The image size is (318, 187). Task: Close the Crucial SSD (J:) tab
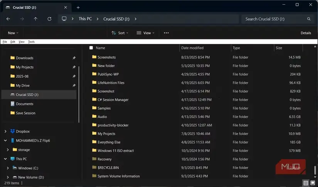tap(66, 7)
